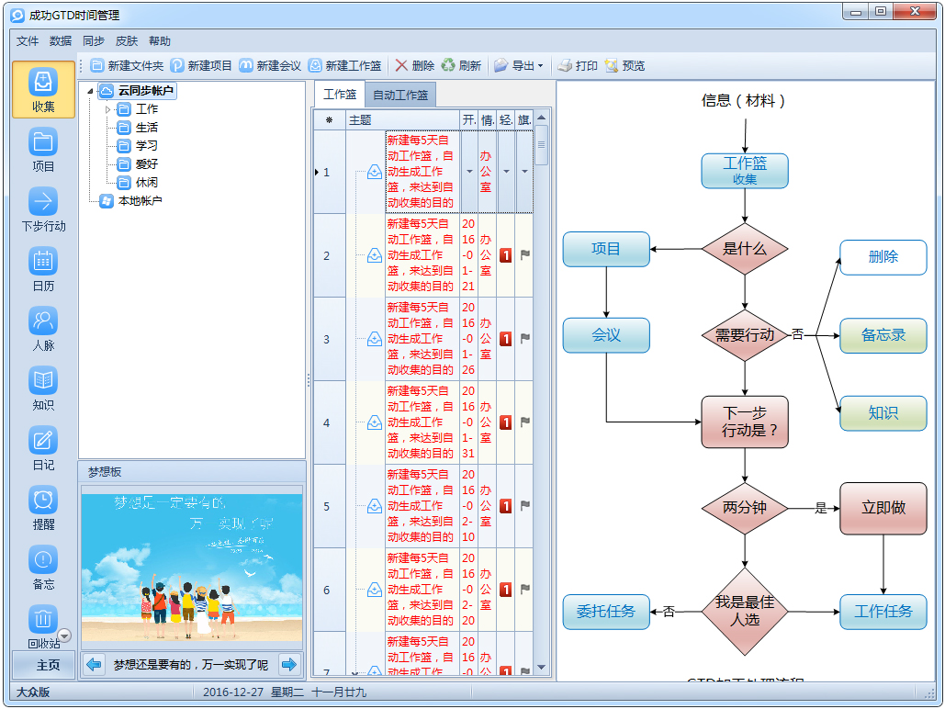945x709 pixels.
Task: Collapse the 云同步帐户 tree node
Action: point(90,91)
